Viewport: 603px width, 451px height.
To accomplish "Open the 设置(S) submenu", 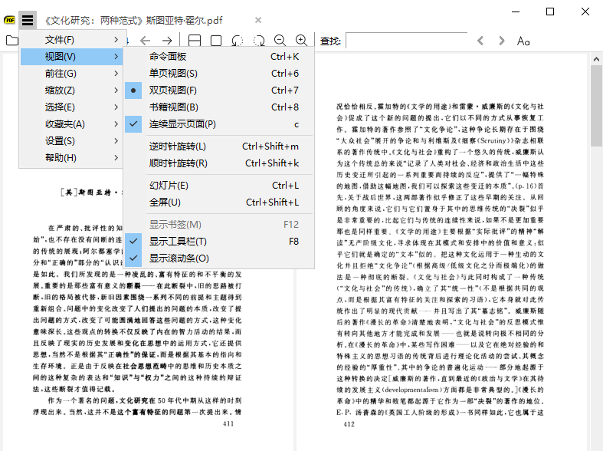I will point(72,141).
